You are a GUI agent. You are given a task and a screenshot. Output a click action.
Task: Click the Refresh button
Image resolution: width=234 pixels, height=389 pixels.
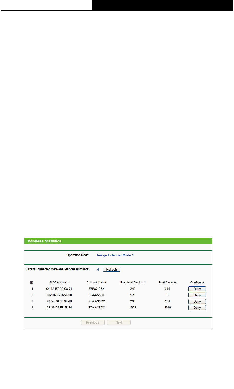tap(111, 269)
